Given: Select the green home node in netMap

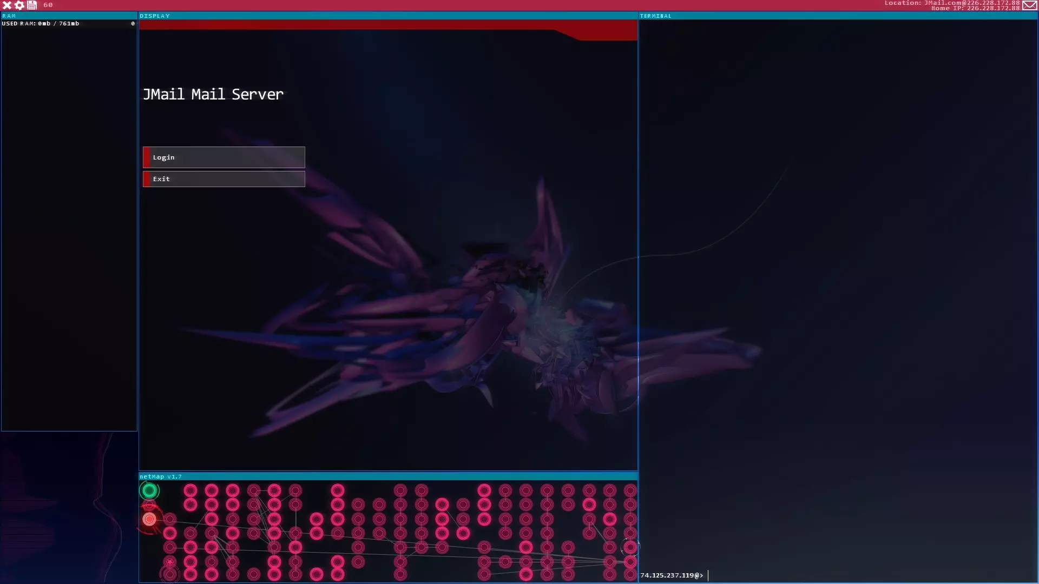Looking at the screenshot, I should [x=149, y=490].
